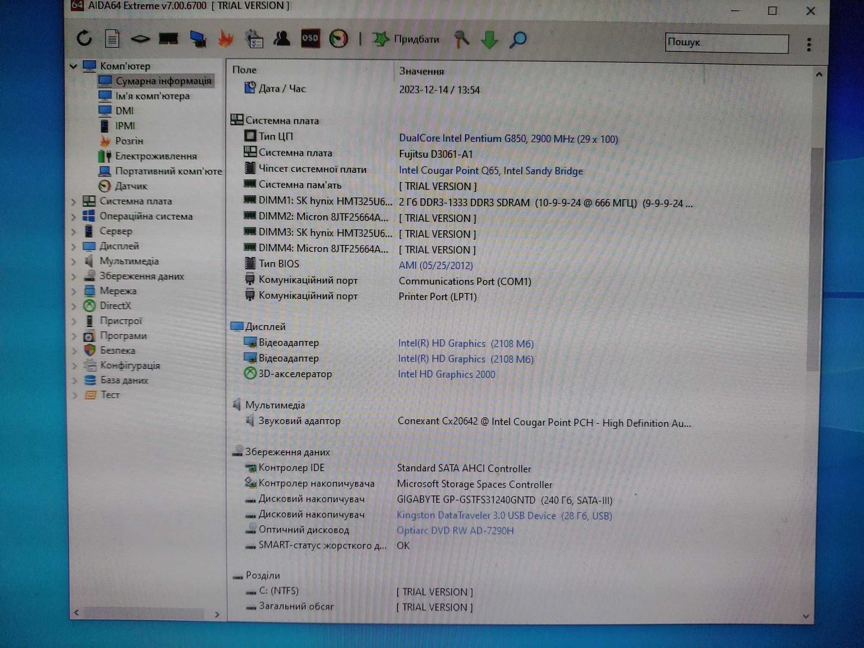The height and width of the screenshot is (648, 864).
Task: Expand the Системна плата tree node
Action: point(73,202)
